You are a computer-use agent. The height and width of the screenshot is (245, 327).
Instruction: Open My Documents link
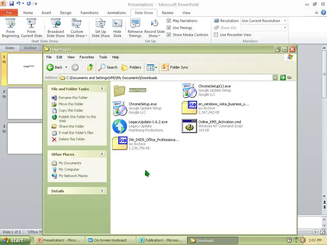tap(70, 163)
